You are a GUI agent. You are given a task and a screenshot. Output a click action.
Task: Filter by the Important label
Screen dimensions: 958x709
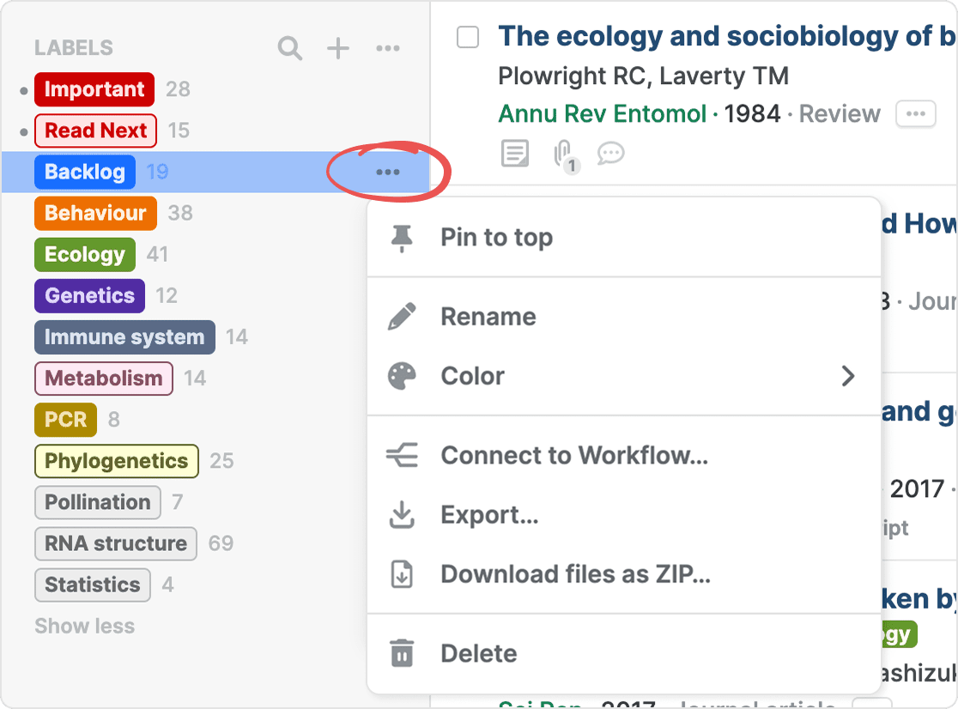tap(94, 90)
